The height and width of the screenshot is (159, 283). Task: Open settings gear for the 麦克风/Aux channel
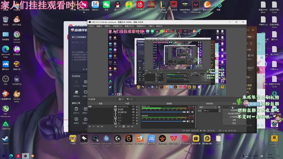tap(192, 112)
